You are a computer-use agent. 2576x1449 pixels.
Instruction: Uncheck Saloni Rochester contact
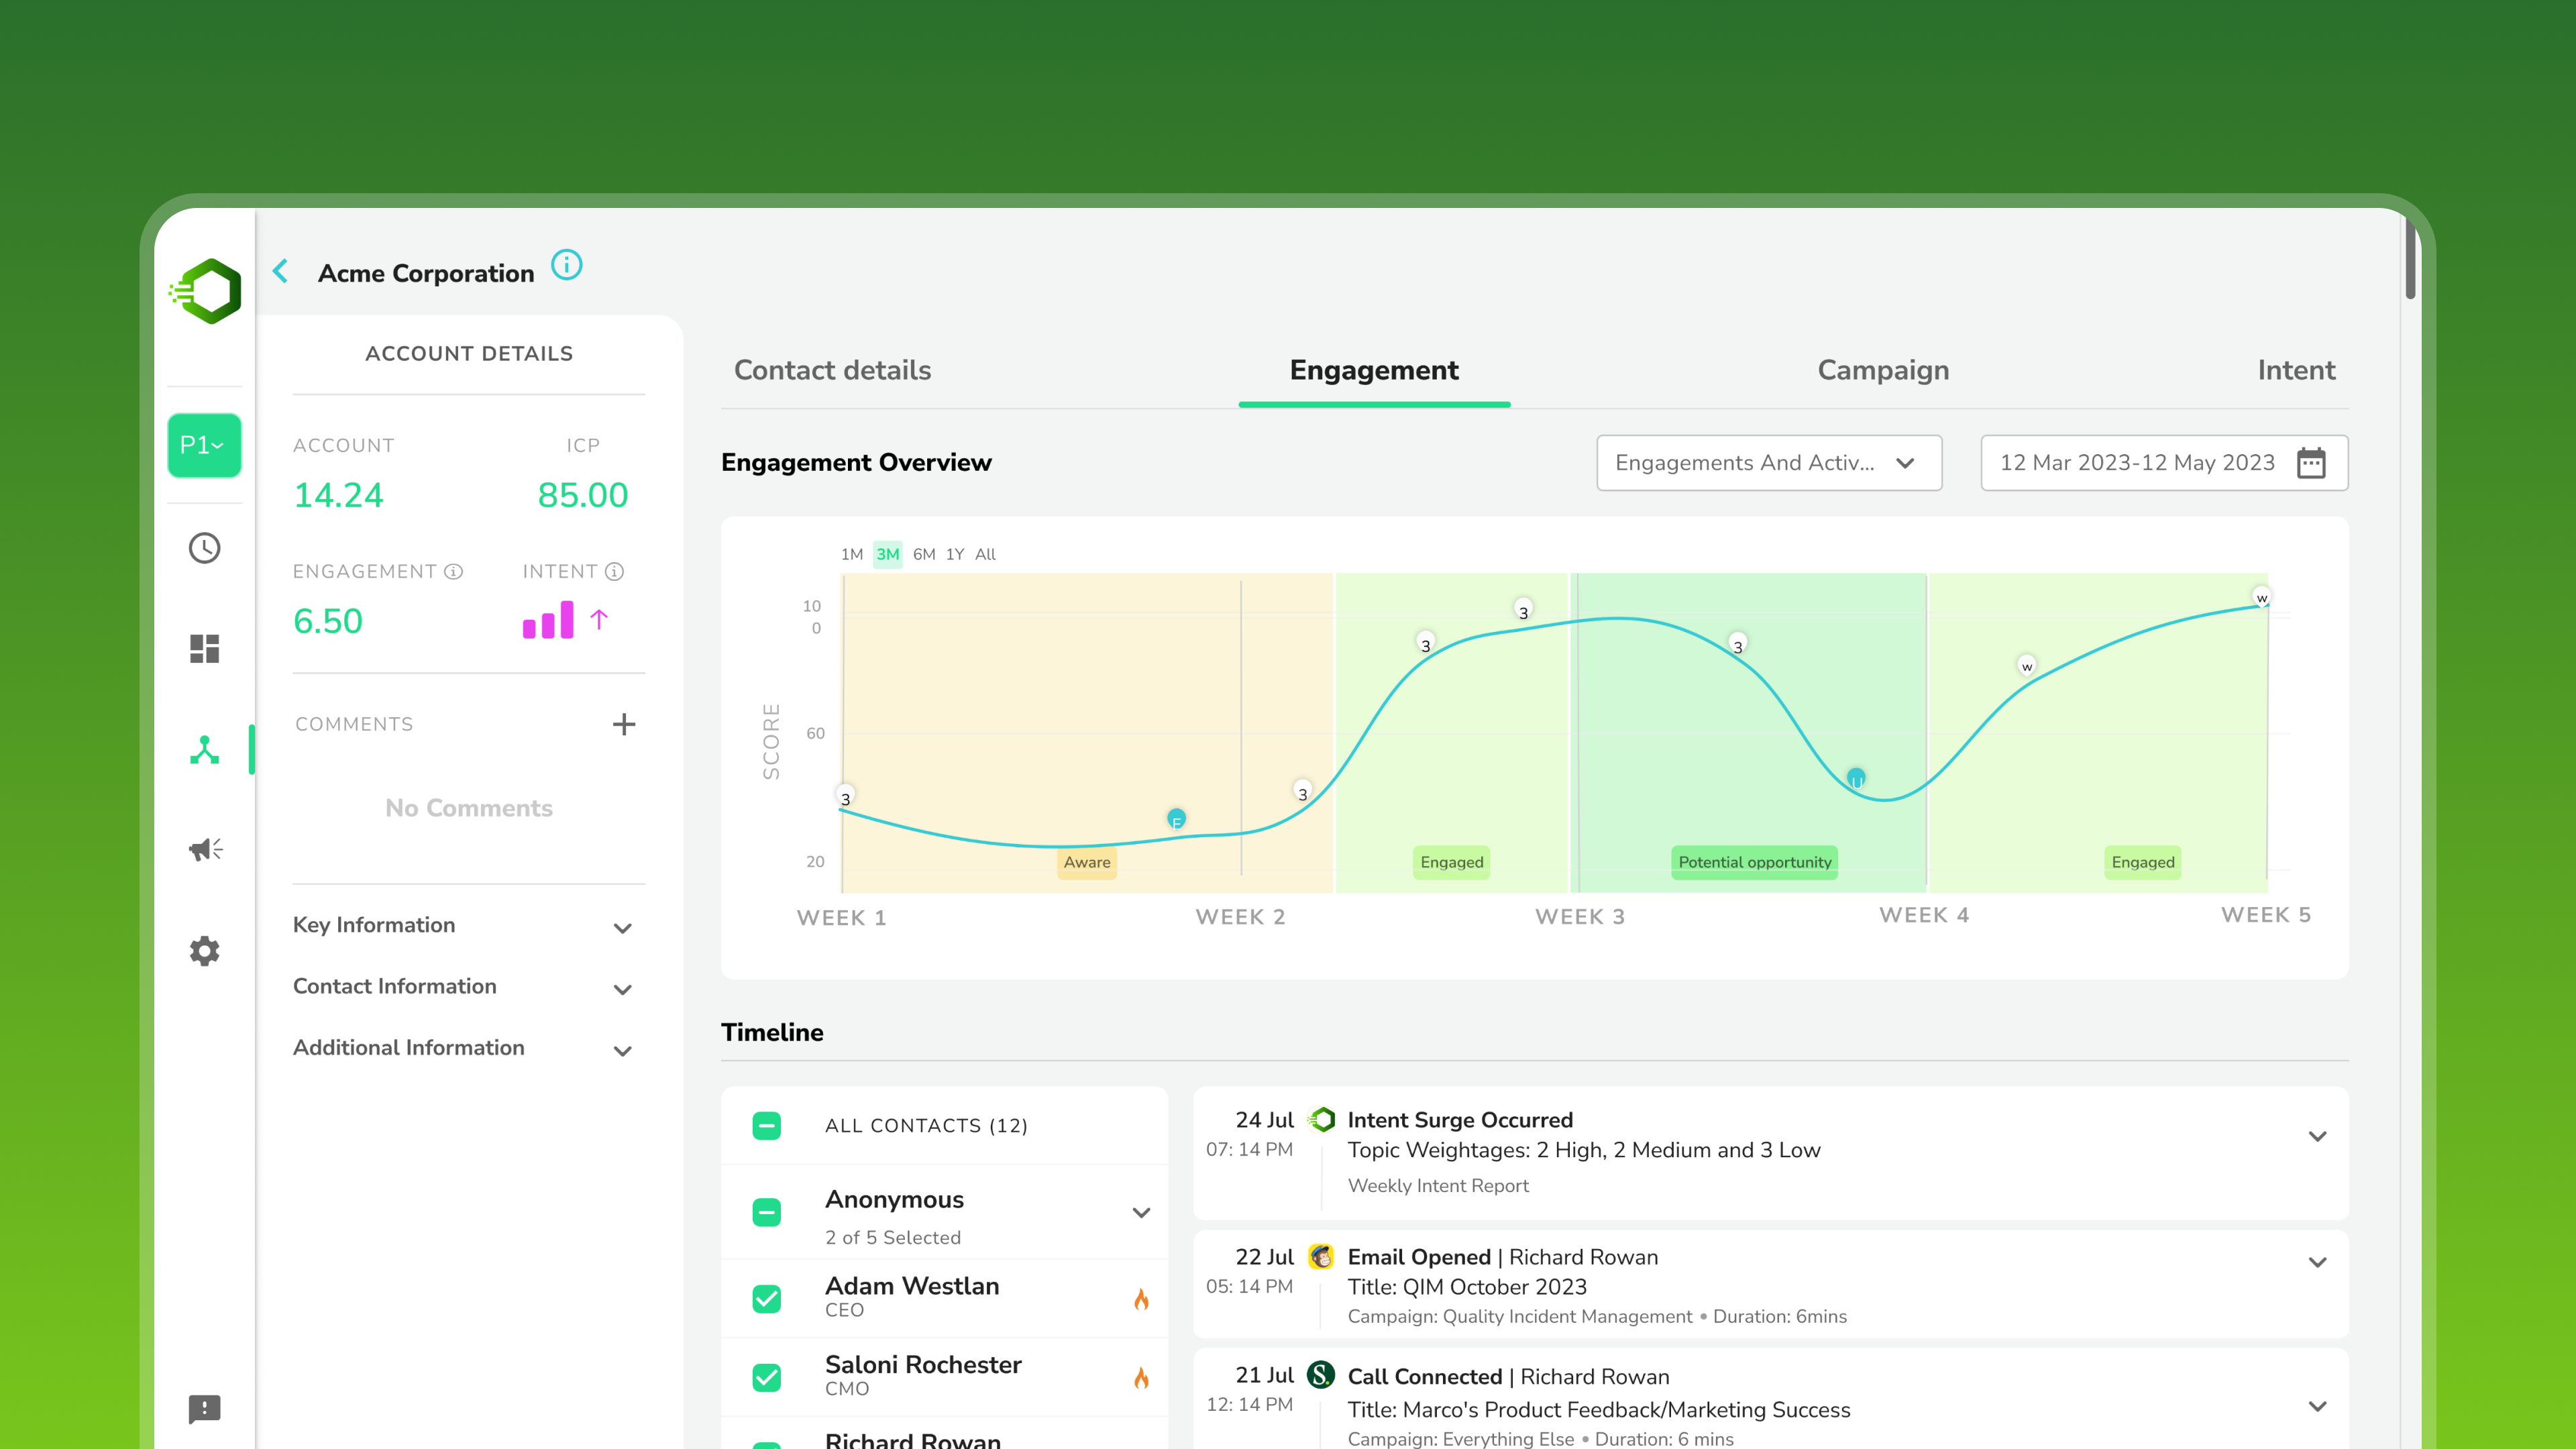tap(767, 1377)
